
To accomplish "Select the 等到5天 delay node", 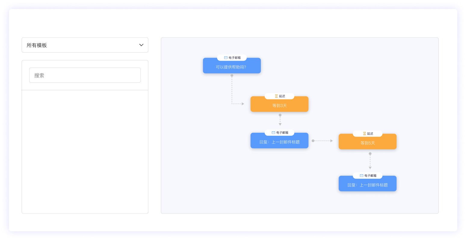I will click(368, 141).
